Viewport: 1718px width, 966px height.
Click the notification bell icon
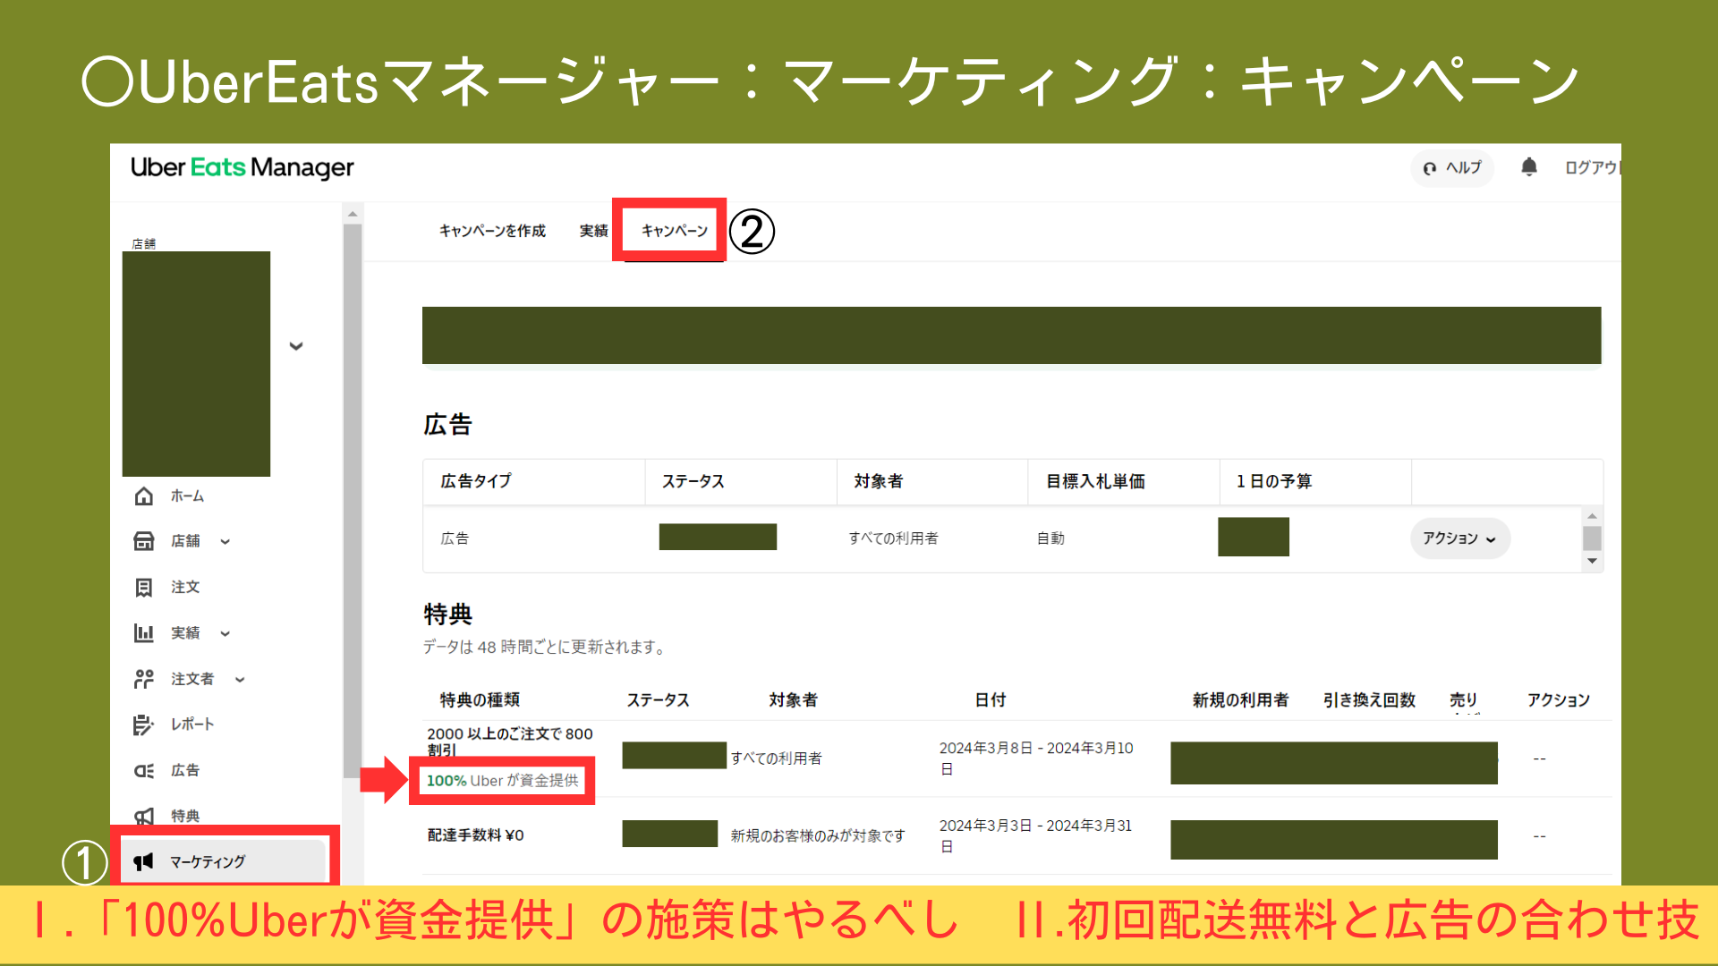click(x=1529, y=167)
